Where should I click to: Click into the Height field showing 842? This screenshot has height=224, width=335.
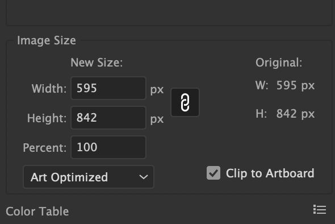tap(108, 118)
